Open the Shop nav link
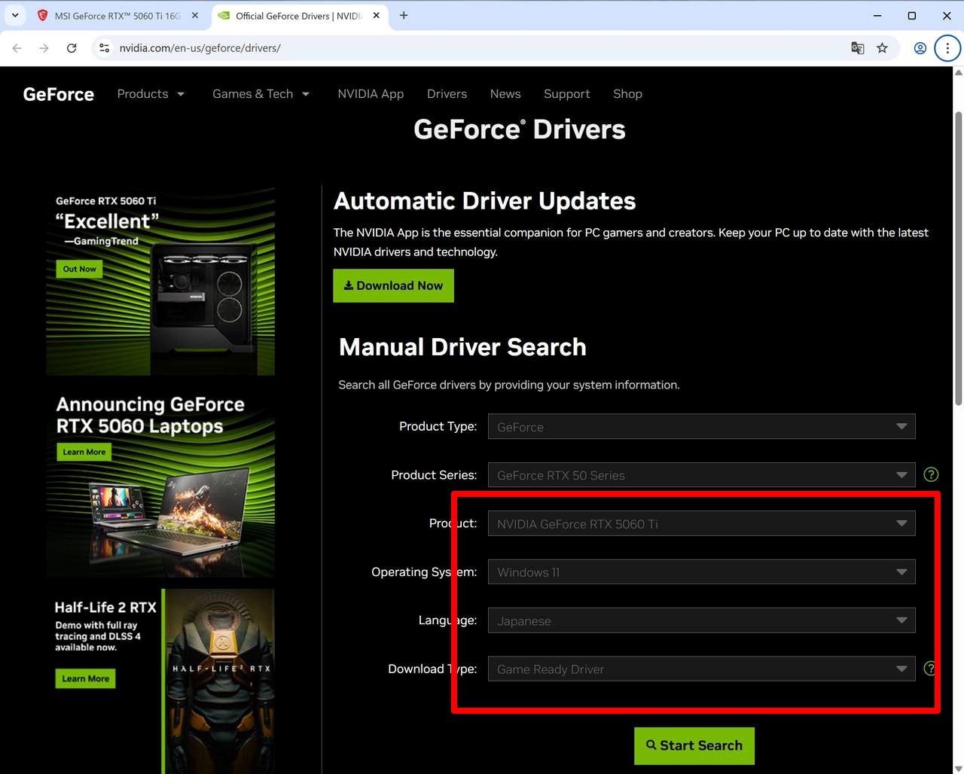Viewport: 964px width, 774px height. tap(627, 94)
